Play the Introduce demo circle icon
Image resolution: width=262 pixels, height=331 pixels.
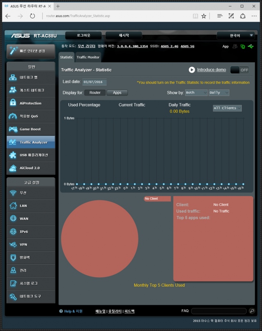pyautogui.click(x=192, y=70)
